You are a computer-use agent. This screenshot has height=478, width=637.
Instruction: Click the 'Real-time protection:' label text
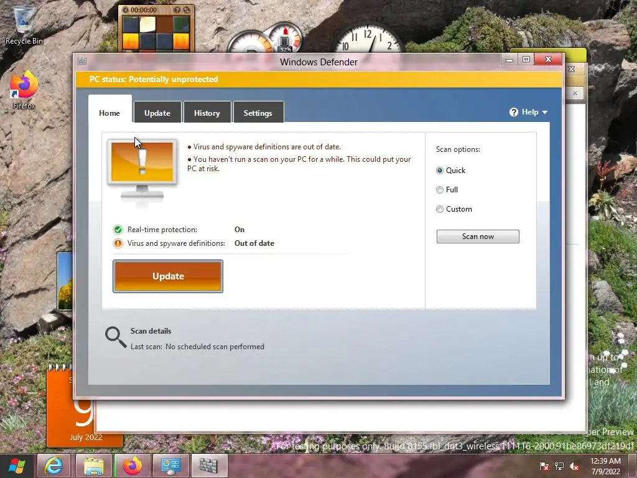(x=162, y=230)
